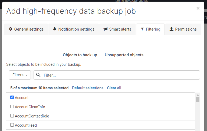
Task: Open the Filters dropdown
Action: [x=20, y=75]
